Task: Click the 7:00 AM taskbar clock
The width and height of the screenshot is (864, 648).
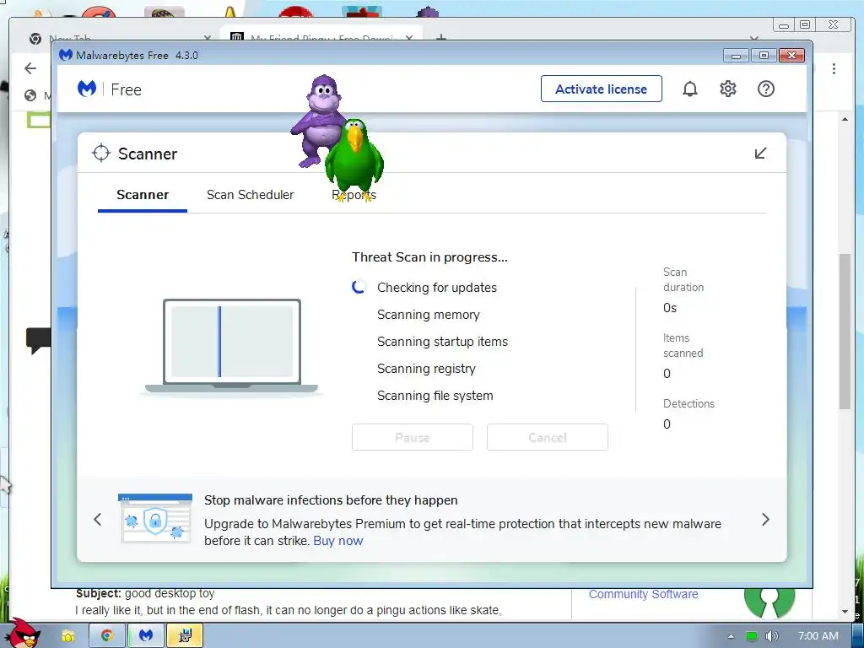Action: point(818,636)
